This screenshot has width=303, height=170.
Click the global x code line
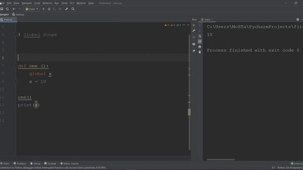40,74
